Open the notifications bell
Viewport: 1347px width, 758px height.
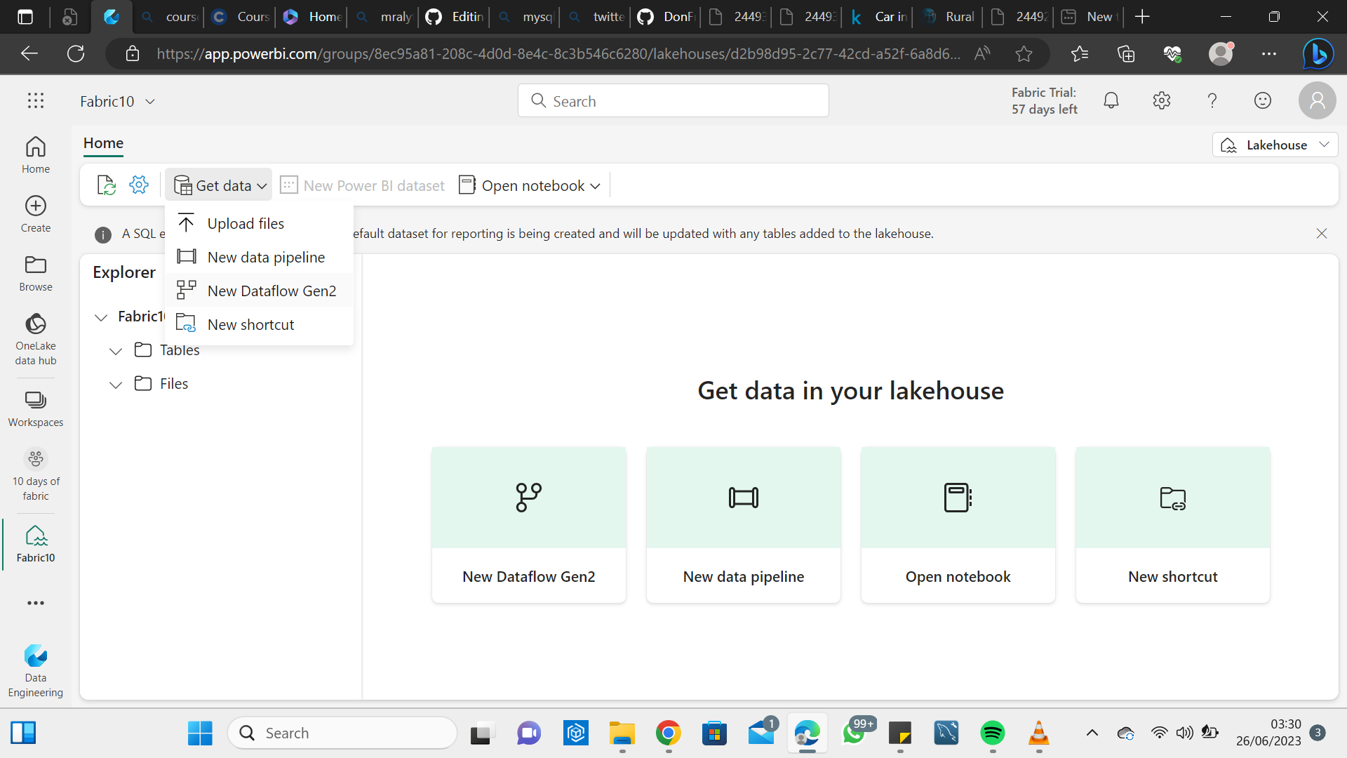(1111, 100)
